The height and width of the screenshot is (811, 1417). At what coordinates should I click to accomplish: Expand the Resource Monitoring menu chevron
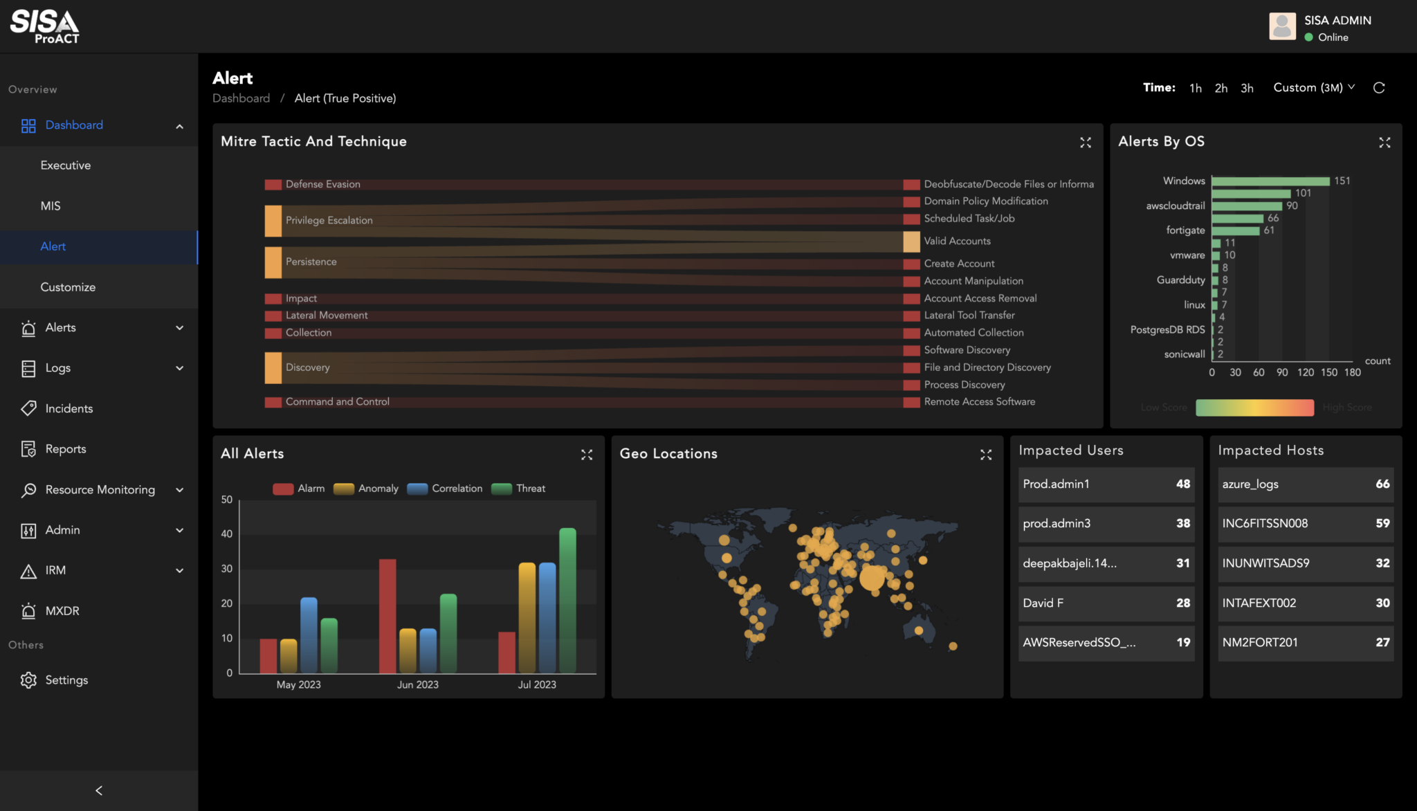[180, 490]
